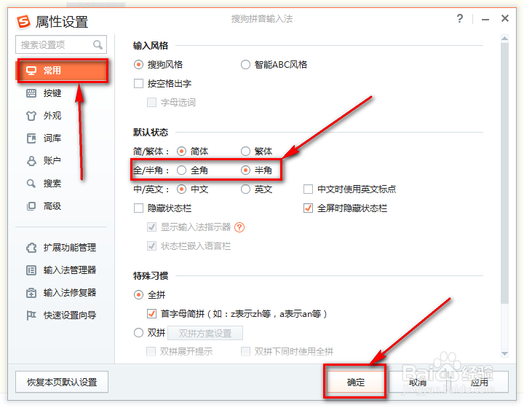This screenshot has height=408, width=524.
Task: Select the 全拼 input mode
Action: [x=138, y=295]
